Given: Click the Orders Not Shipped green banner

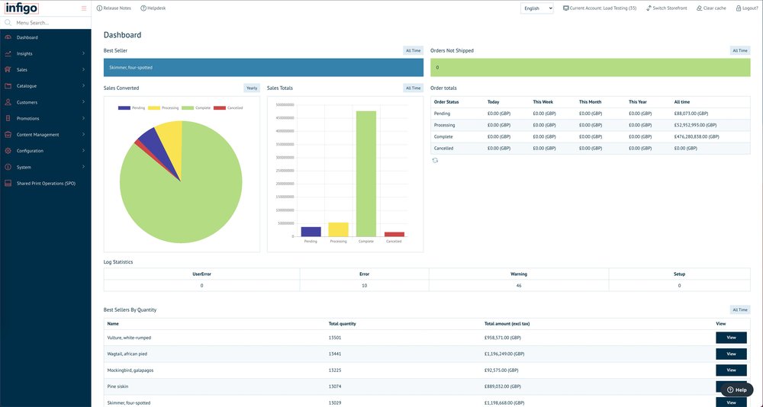Looking at the screenshot, I should [591, 68].
